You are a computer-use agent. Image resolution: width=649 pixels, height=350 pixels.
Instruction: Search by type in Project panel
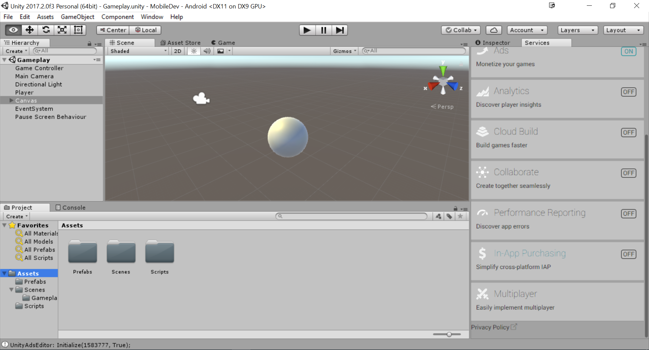pyautogui.click(x=438, y=216)
